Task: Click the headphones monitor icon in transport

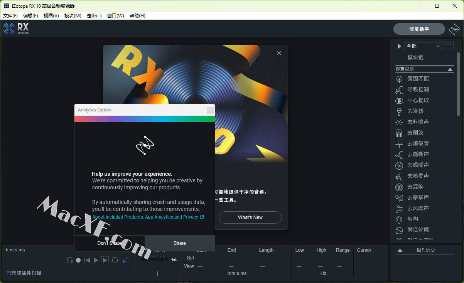Action: point(70,260)
